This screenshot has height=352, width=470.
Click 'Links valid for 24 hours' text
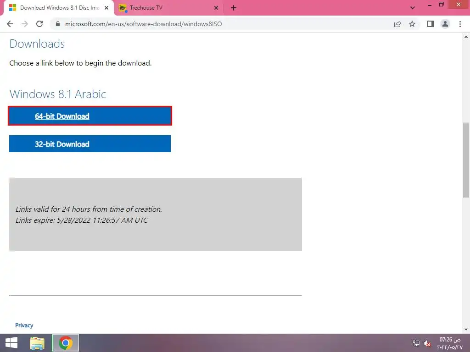coord(89,209)
